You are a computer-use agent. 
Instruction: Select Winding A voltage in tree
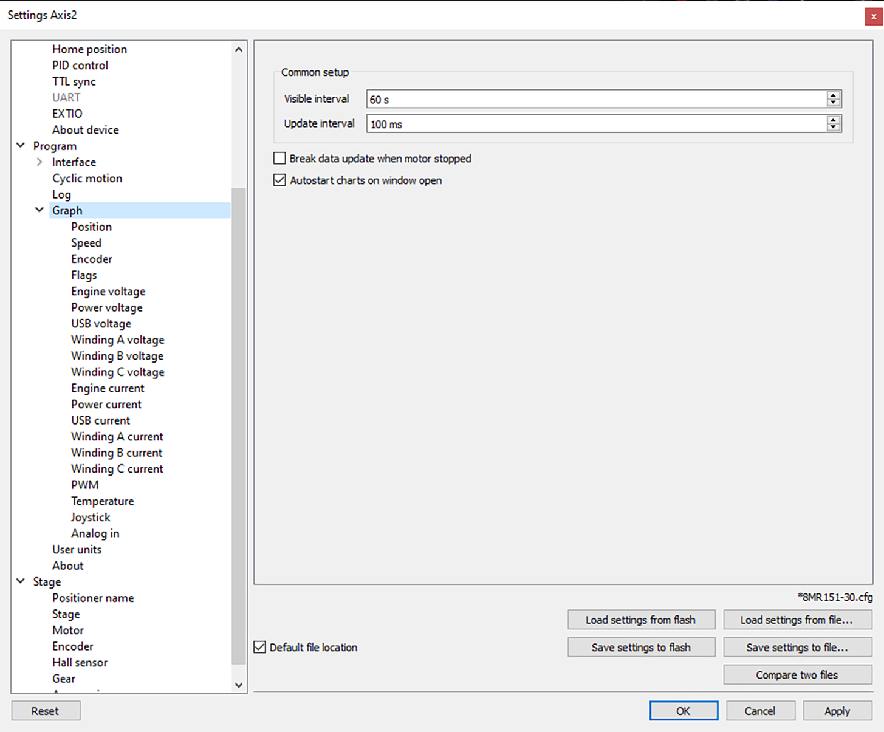pyautogui.click(x=117, y=340)
